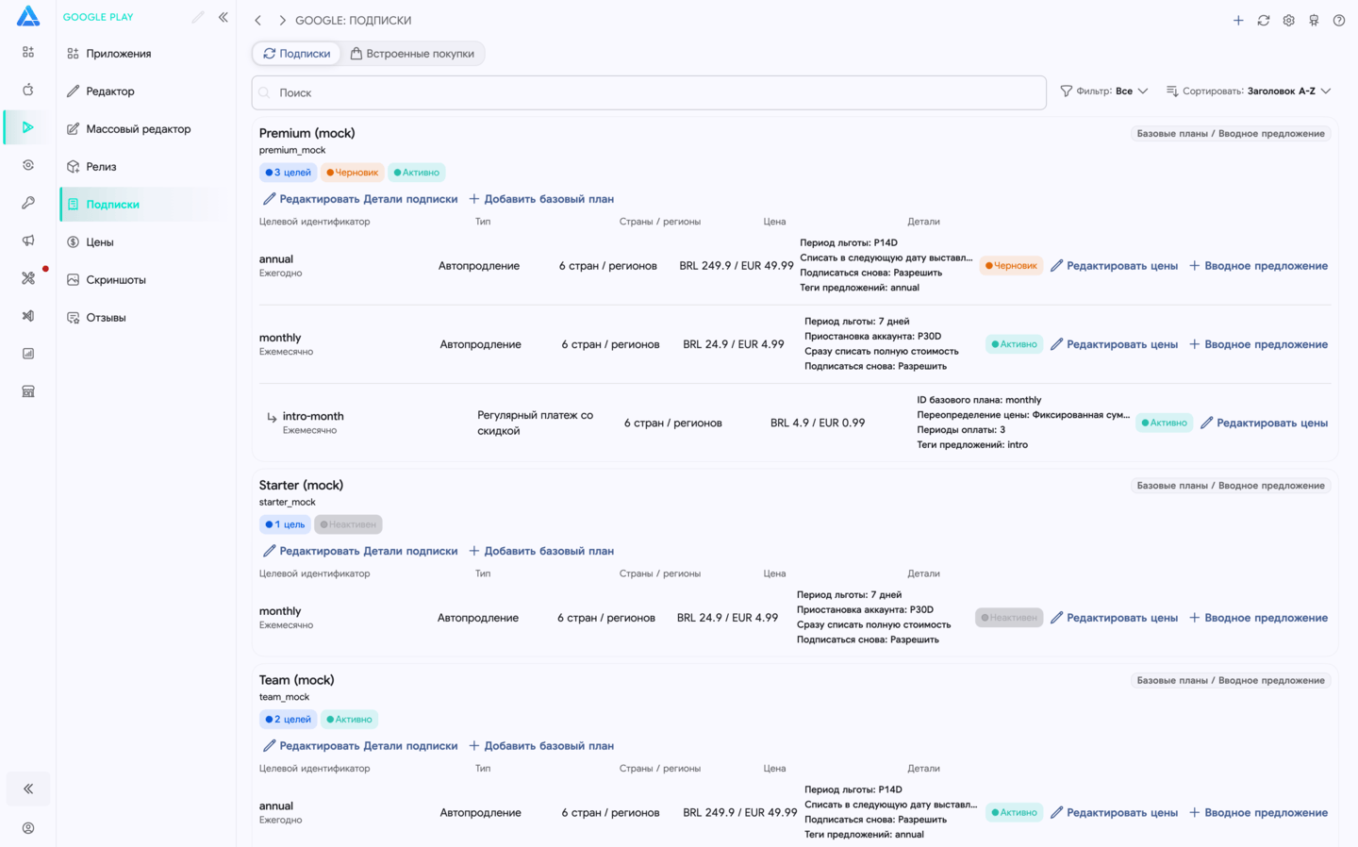Click Team's Базовые планы / Вводное предложение badge
The height and width of the screenshot is (847, 1358).
(1231, 681)
